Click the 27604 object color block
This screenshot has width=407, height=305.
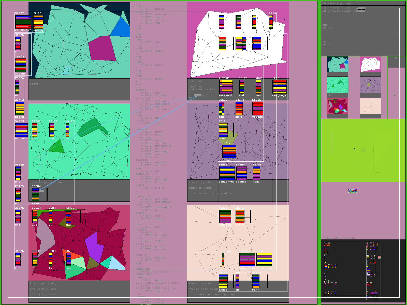tap(241, 173)
